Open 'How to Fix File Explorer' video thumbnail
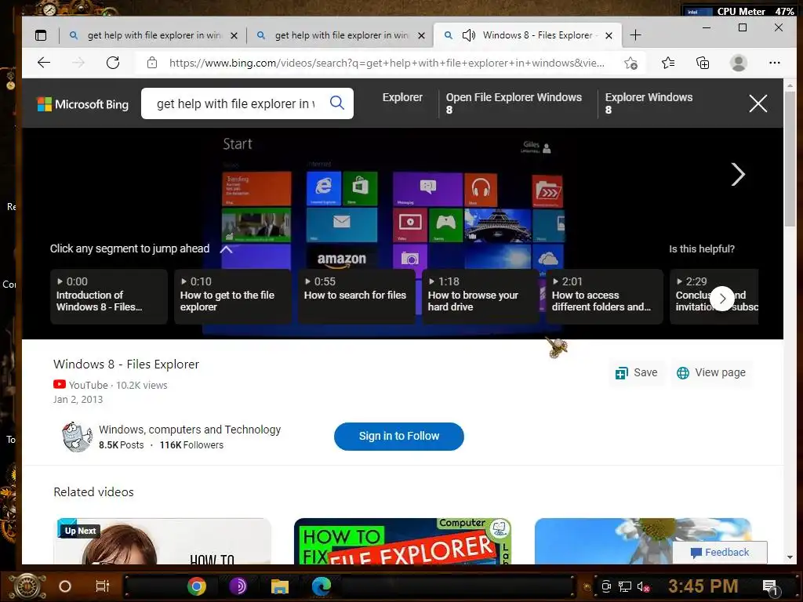This screenshot has width=803, height=602. click(x=402, y=541)
